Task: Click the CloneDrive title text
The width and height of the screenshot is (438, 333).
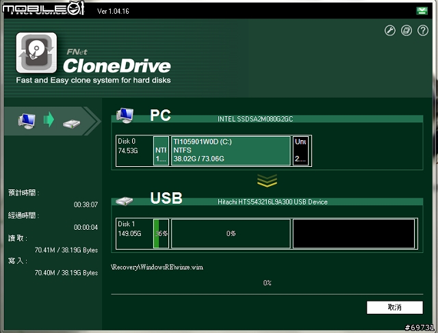Action: click(x=117, y=66)
